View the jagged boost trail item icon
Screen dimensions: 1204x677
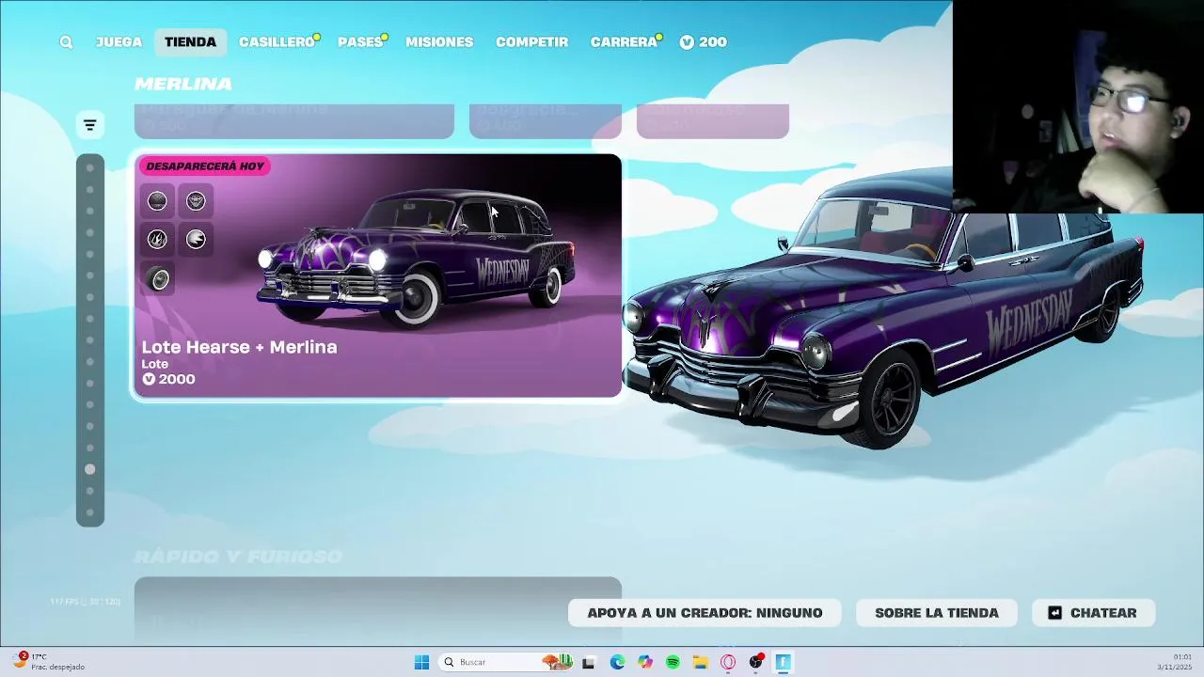pos(196,240)
